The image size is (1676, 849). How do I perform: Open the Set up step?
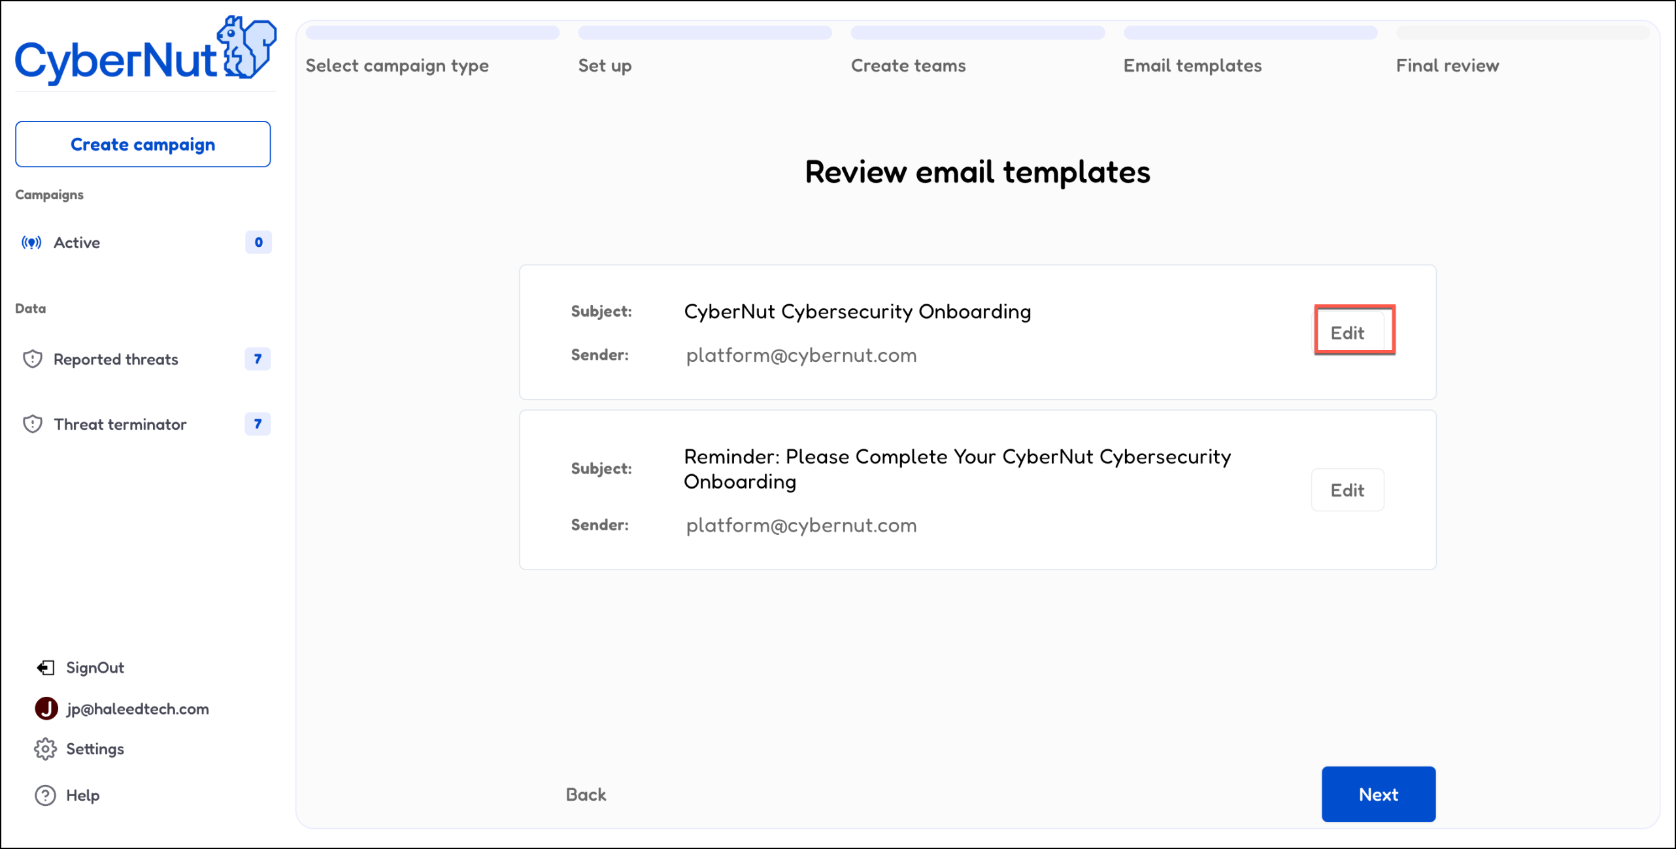pyautogui.click(x=605, y=65)
